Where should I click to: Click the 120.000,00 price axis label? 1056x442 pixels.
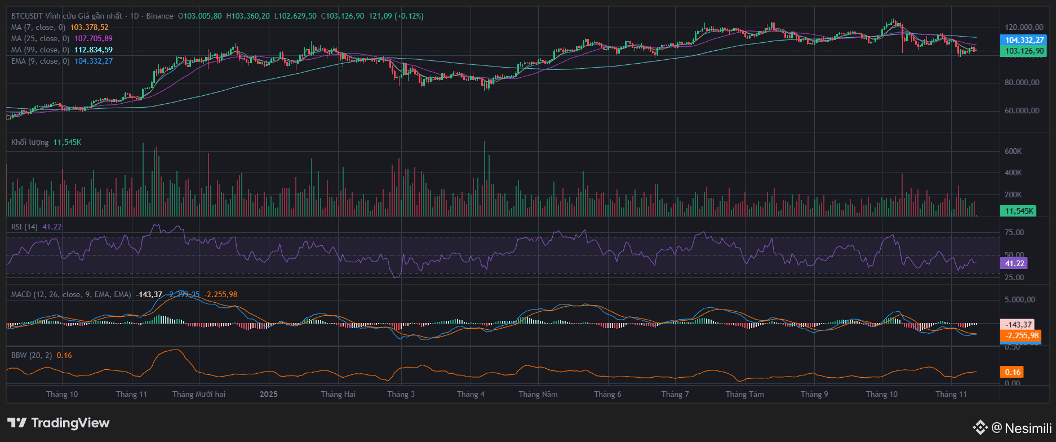pos(1023,27)
